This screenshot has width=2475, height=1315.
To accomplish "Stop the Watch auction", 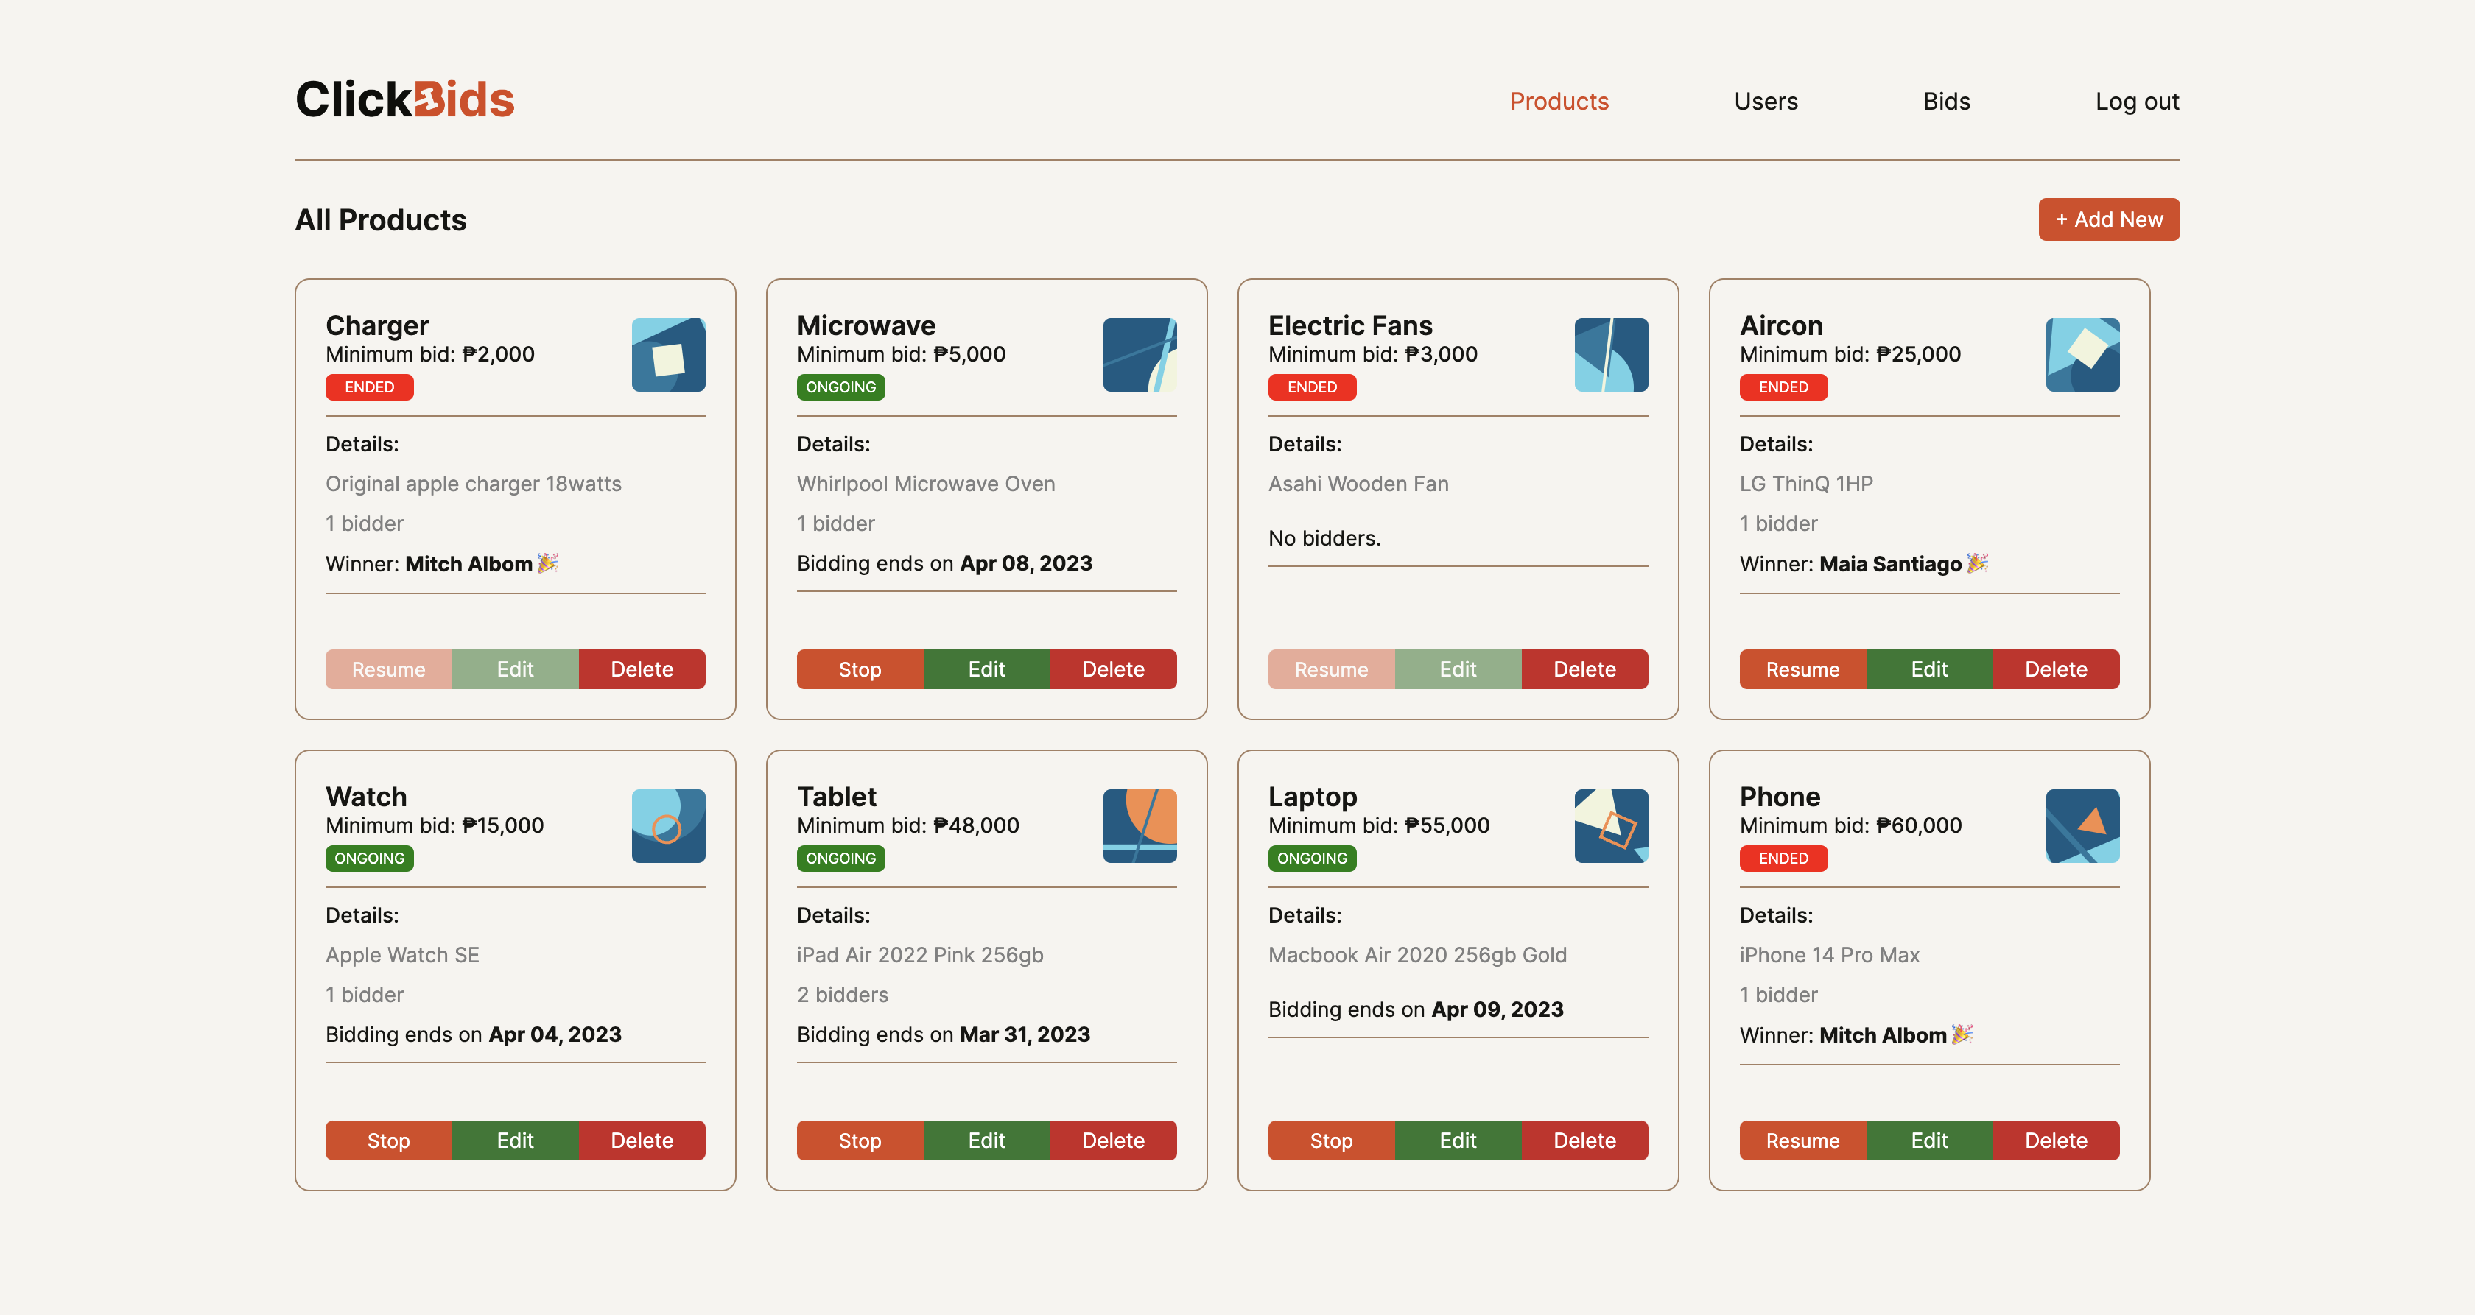I will 388,1141.
